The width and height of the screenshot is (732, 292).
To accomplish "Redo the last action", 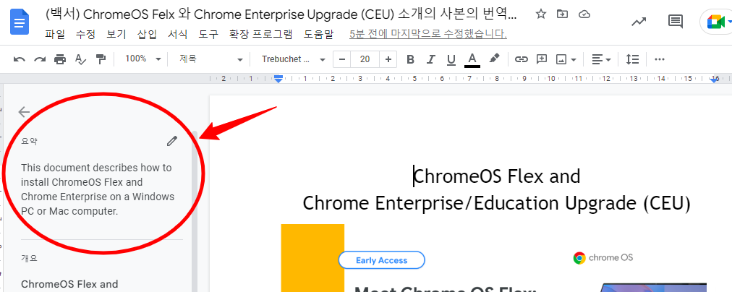I will [40, 59].
